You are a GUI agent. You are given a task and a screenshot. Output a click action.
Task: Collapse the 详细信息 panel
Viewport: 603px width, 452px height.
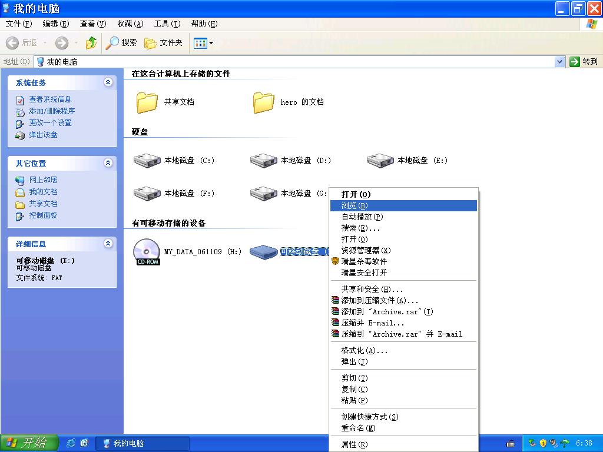click(108, 243)
